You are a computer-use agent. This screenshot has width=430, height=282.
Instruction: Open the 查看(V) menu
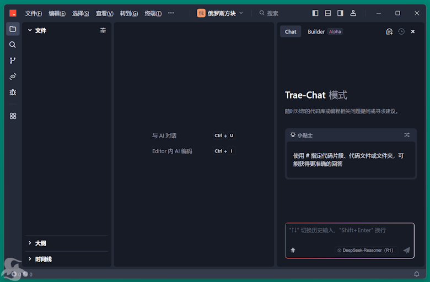pyautogui.click(x=105, y=13)
